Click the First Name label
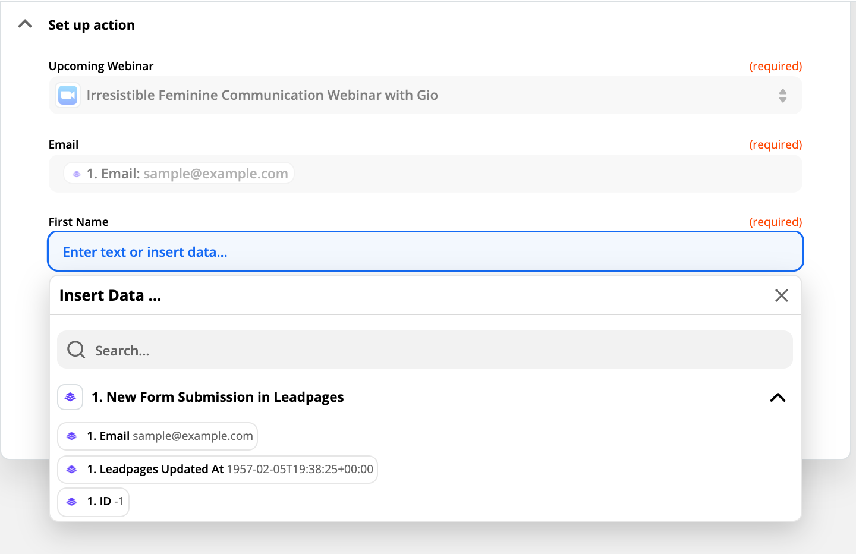The height and width of the screenshot is (554, 856). pos(78,222)
